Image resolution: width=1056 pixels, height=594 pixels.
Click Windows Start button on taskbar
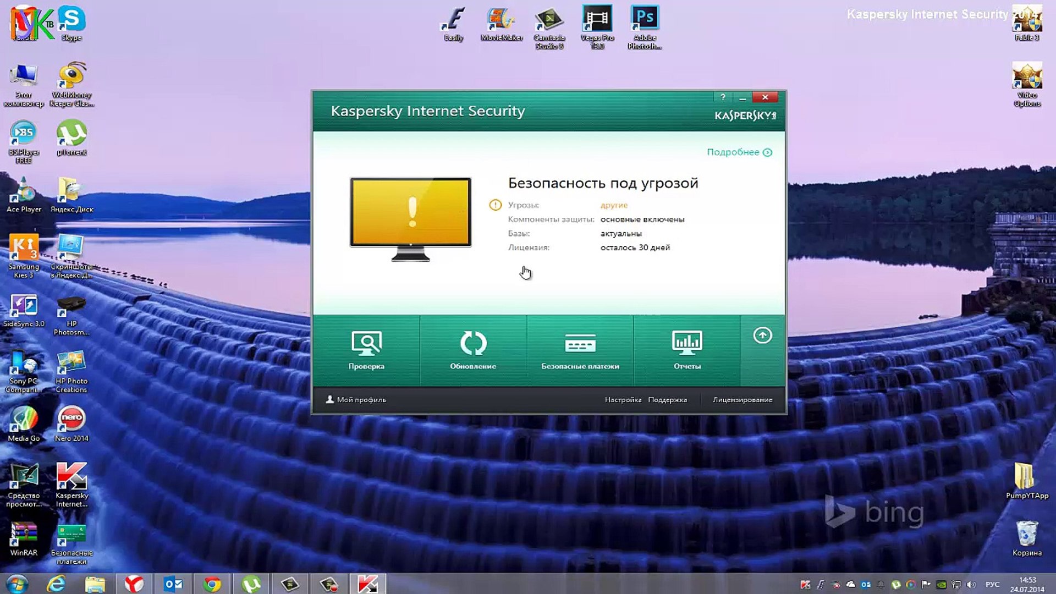pyautogui.click(x=16, y=584)
